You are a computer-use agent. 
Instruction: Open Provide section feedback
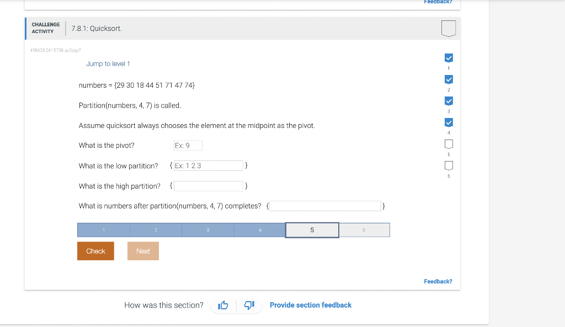[310, 305]
